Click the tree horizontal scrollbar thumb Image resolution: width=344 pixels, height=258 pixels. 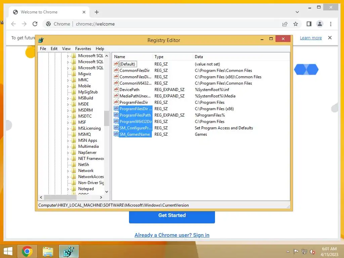(60, 197)
